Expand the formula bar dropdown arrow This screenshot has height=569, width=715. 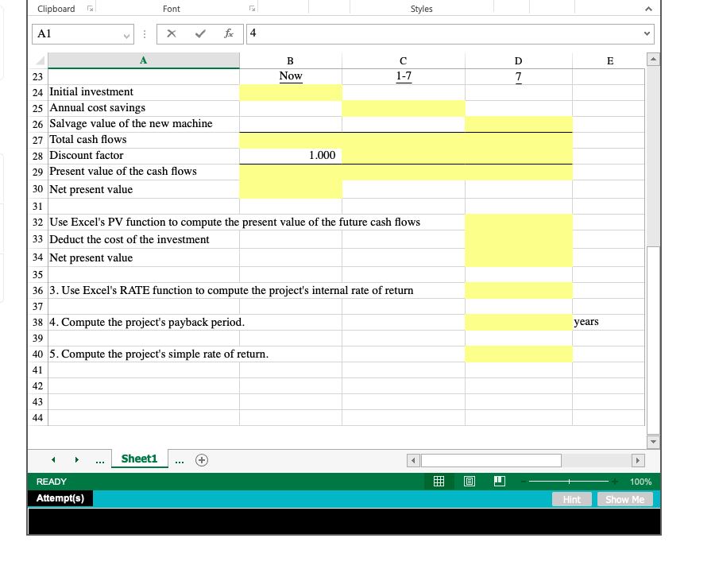[647, 33]
